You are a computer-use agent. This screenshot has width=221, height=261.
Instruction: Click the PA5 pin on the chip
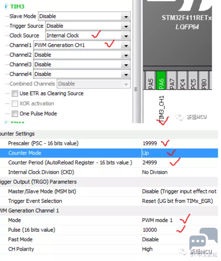[151, 81]
